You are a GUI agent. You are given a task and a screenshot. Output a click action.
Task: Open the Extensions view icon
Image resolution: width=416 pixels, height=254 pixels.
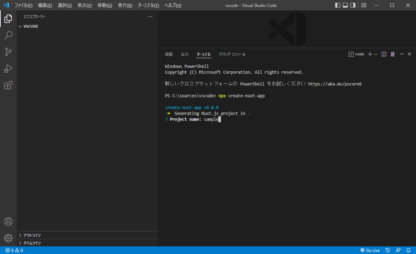[8, 85]
